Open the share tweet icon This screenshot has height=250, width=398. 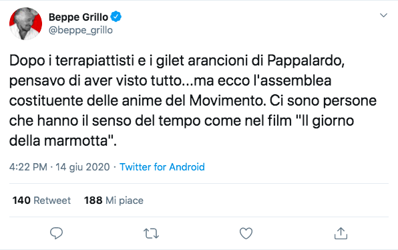[341, 233]
